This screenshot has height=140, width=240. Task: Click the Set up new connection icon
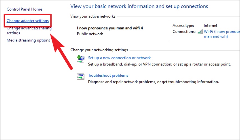click(81, 59)
